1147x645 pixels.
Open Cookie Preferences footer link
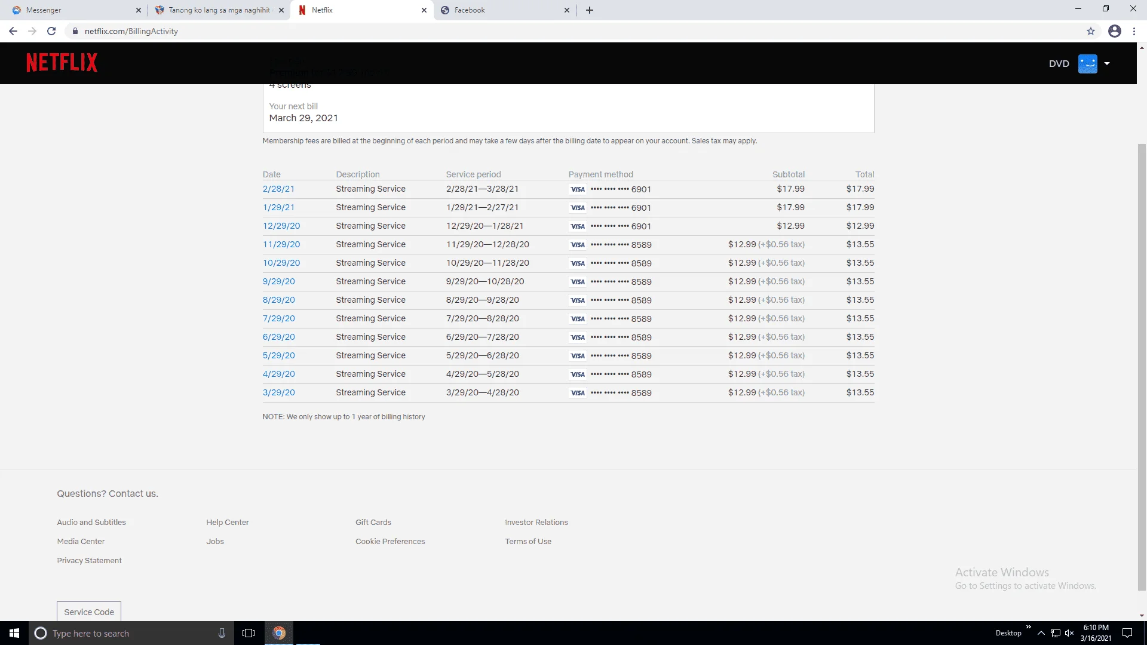click(x=390, y=542)
